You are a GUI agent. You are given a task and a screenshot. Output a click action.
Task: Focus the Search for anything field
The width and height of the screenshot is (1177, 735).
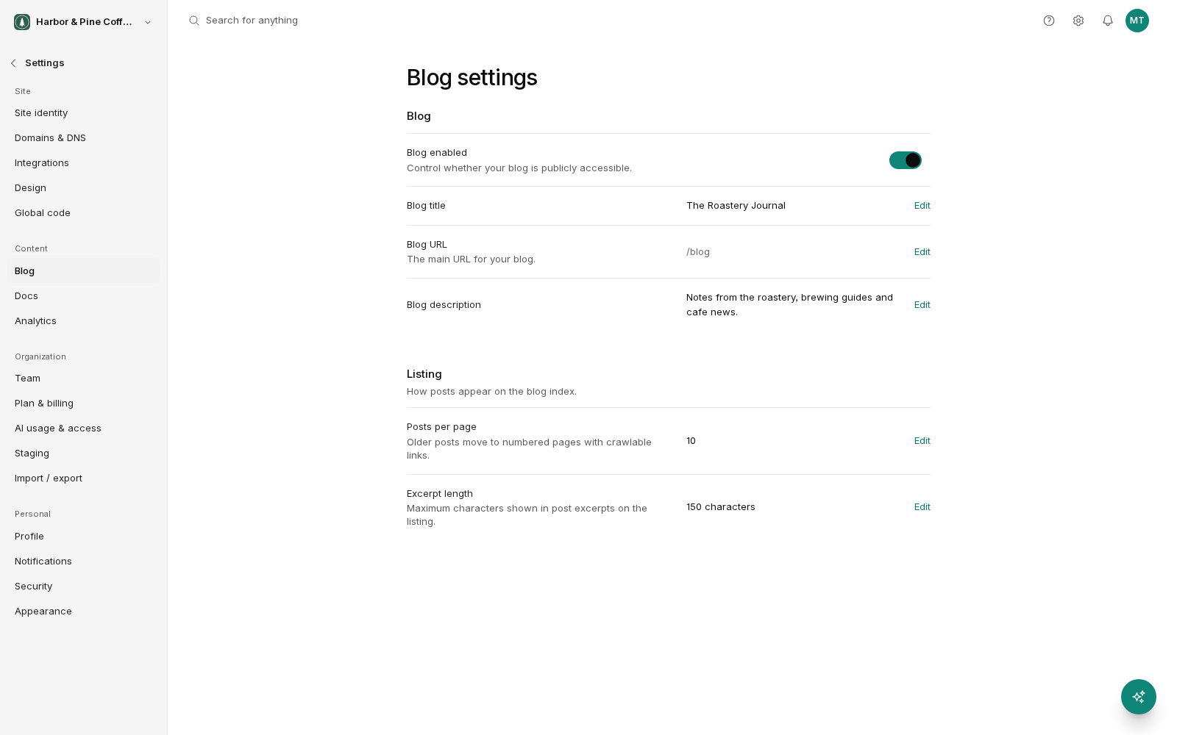pyautogui.click(x=252, y=21)
